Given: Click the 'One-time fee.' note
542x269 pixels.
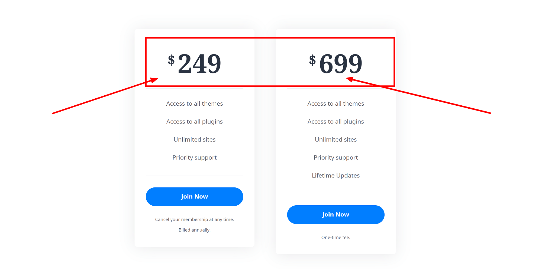Looking at the screenshot, I should pos(335,238).
